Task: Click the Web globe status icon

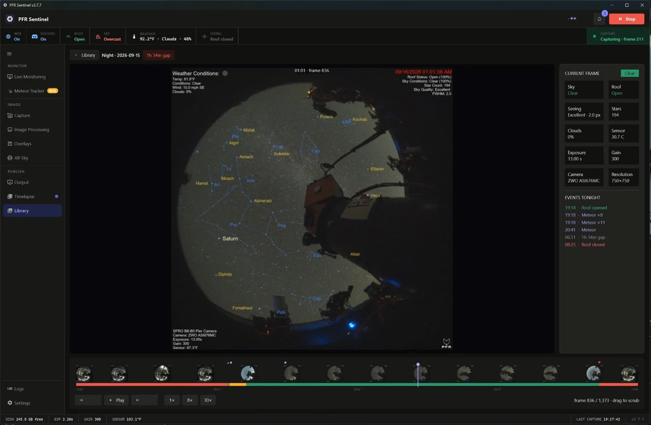Action: pos(8,36)
